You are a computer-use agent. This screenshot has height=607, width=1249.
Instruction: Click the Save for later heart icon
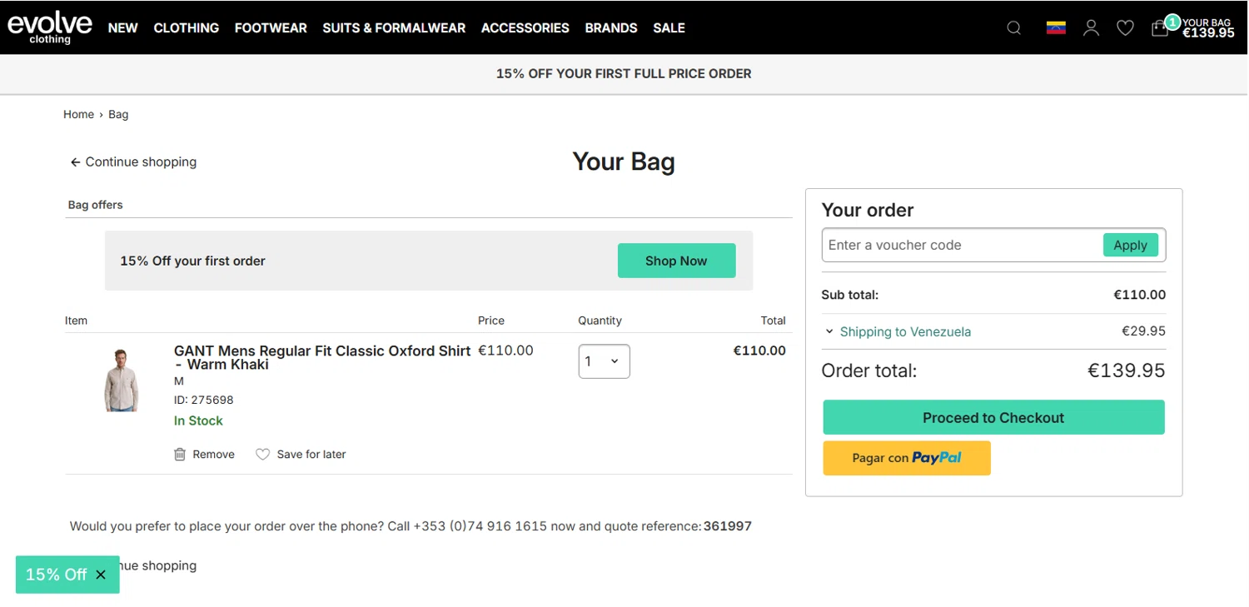click(262, 455)
